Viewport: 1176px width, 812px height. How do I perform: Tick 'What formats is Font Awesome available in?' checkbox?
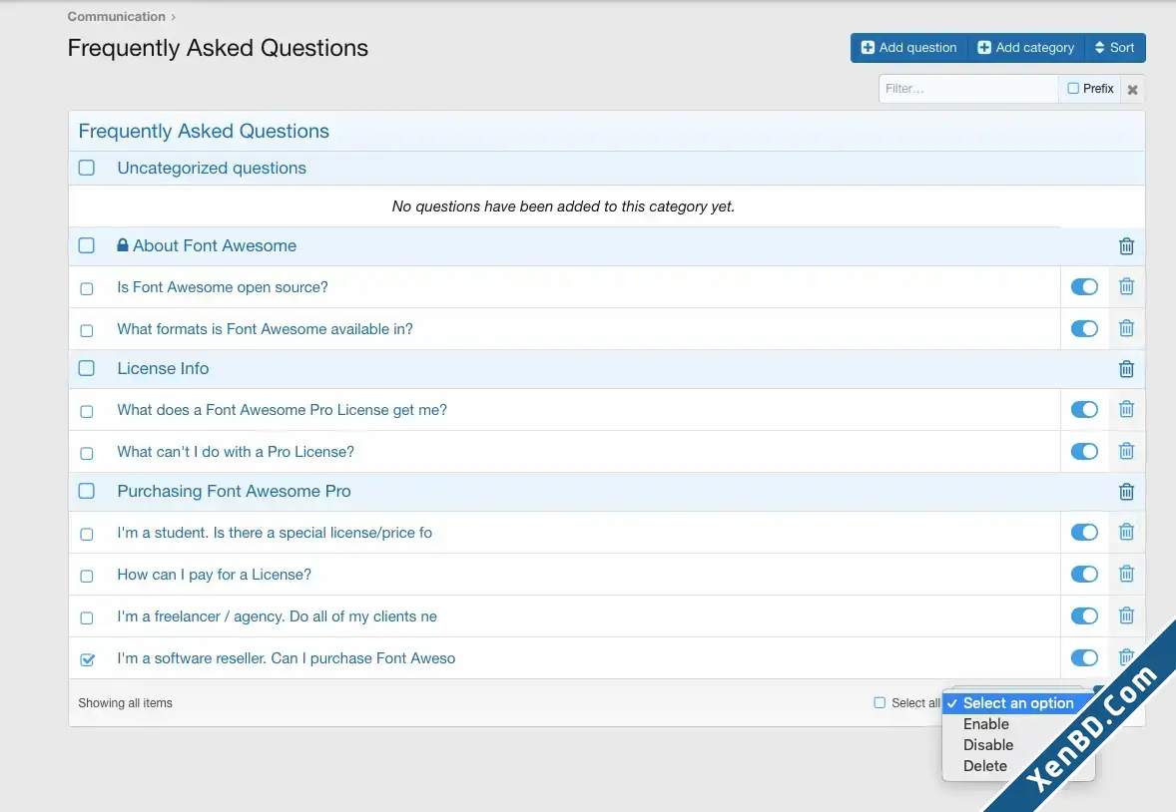[x=87, y=330]
